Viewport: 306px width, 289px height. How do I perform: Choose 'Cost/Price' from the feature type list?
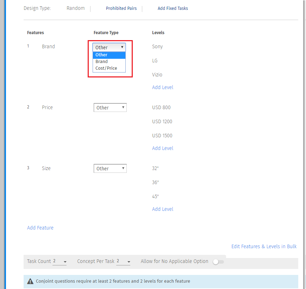point(106,68)
